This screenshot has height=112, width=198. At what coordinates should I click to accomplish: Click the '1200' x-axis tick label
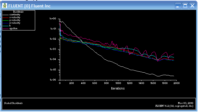pos(130,83)
